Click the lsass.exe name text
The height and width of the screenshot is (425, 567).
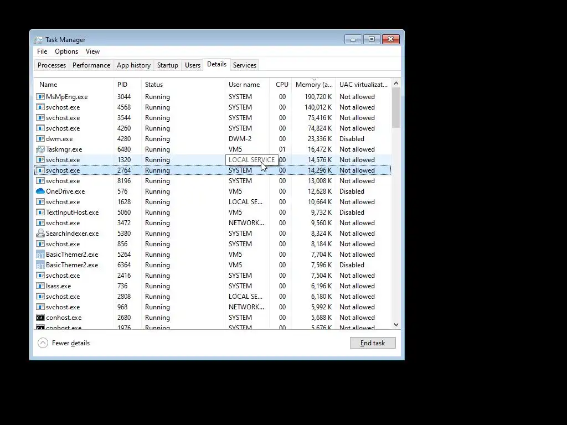pyautogui.click(x=58, y=286)
